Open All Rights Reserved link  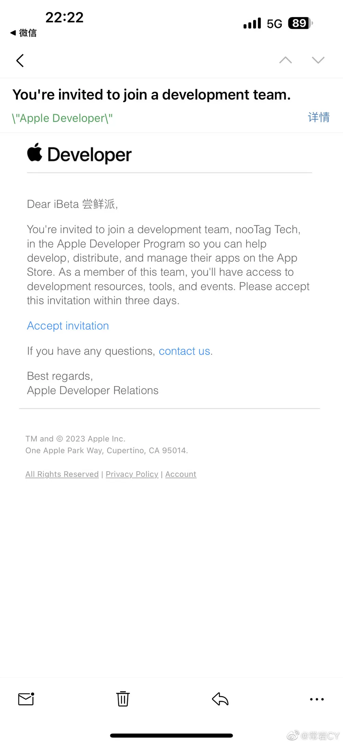(62, 474)
